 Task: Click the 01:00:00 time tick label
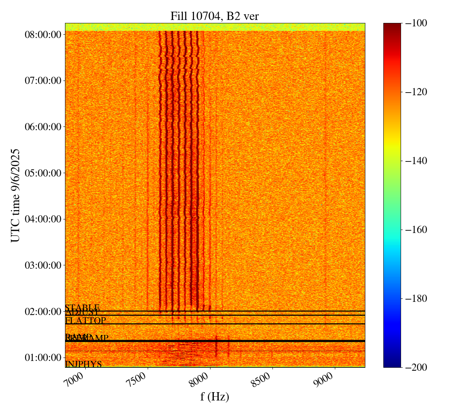[43, 357]
